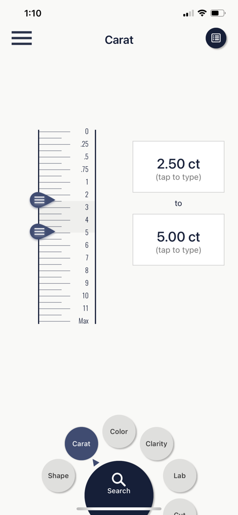238x515 pixels.
Task: Switch to the Color filter
Action: (x=119, y=432)
